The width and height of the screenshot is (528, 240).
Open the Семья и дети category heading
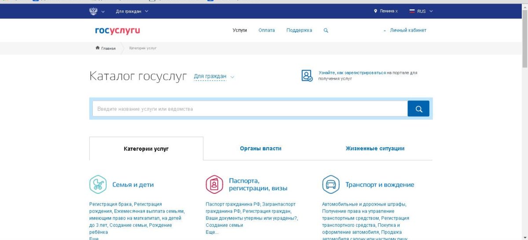pyautogui.click(x=133, y=185)
